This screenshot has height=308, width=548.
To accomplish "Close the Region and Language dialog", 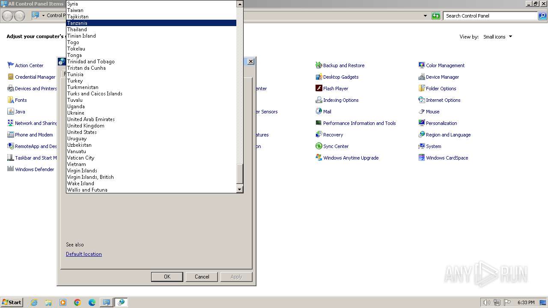I will pyautogui.click(x=251, y=61).
